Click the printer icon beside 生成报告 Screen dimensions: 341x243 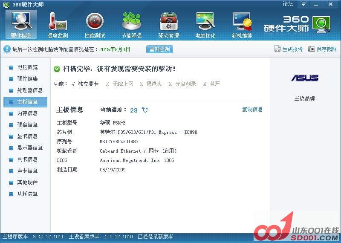pos(277,49)
